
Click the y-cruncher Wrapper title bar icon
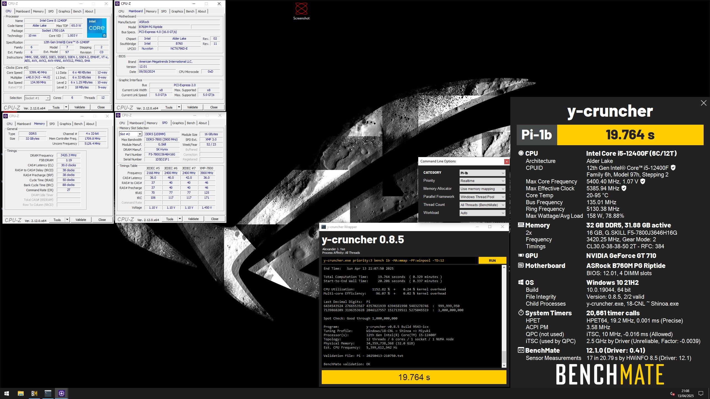click(324, 227)
